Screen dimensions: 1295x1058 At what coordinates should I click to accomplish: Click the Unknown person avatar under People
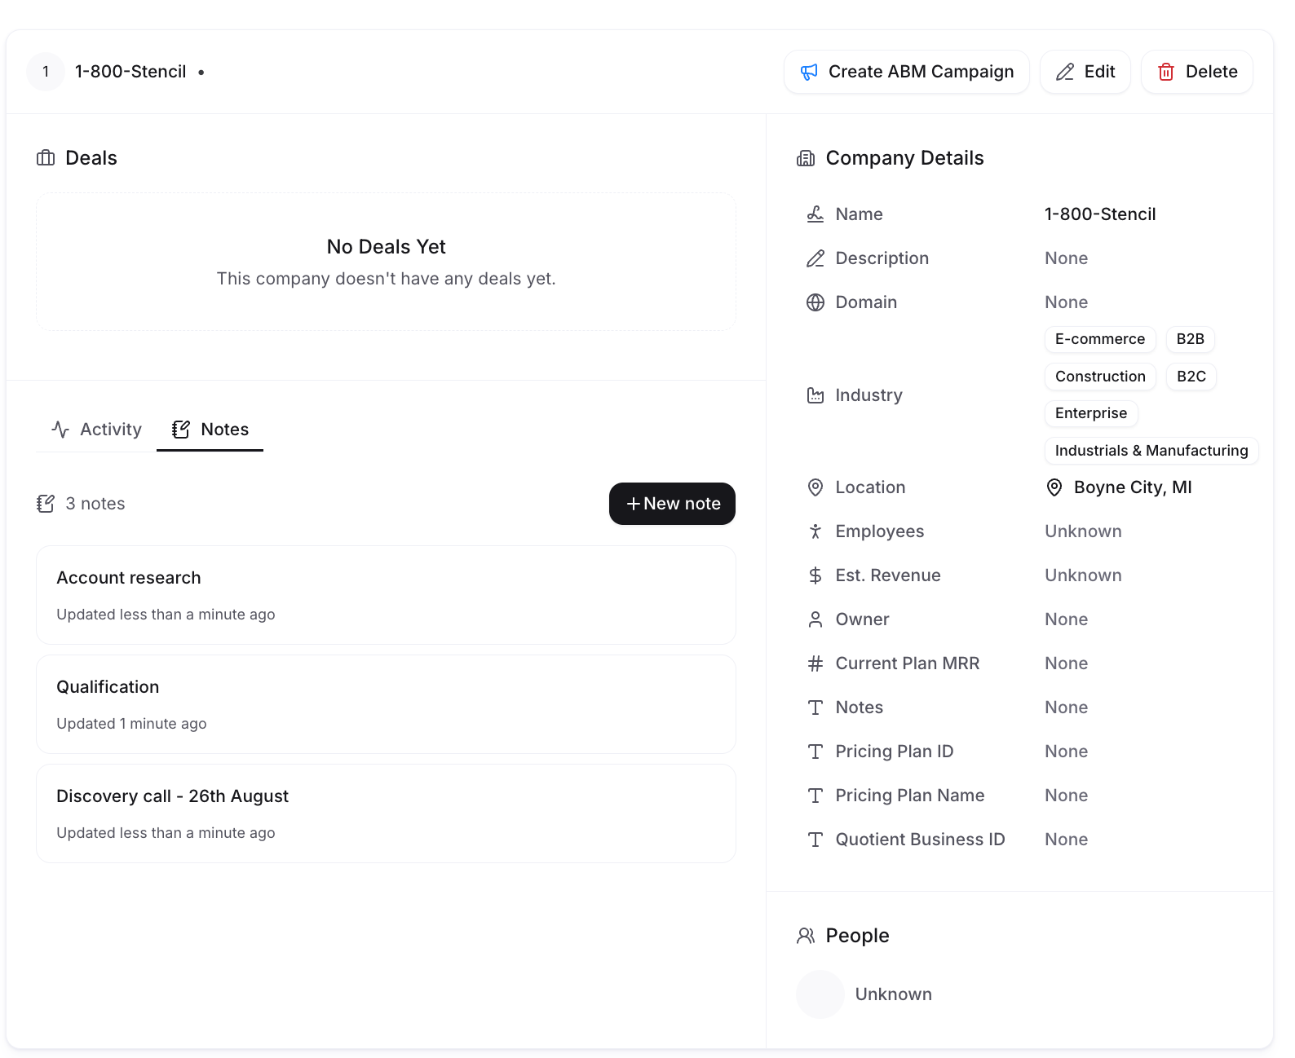pos(820,994)
